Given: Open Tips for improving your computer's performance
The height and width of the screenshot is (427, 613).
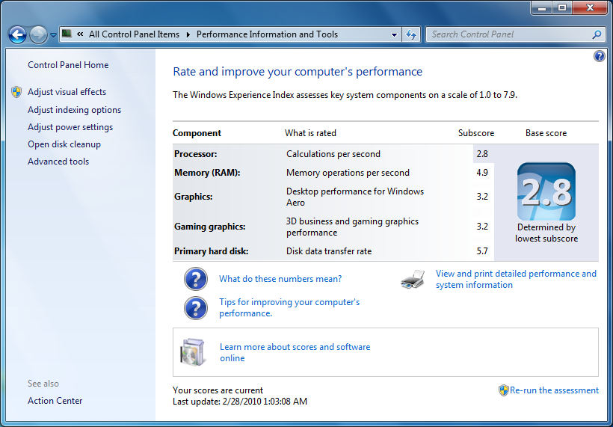Looking at the screenshot, I should 289,308.
